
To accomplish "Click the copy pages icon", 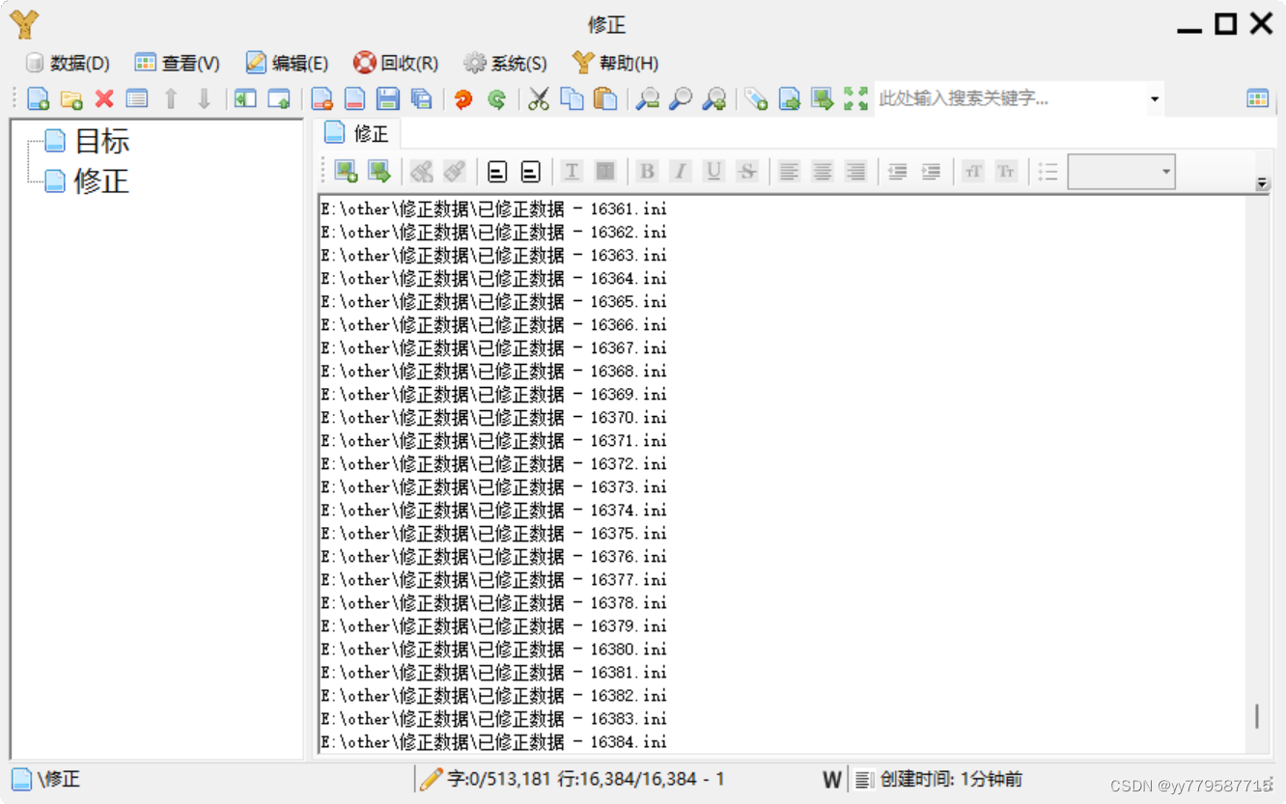I will pos(572,98).
